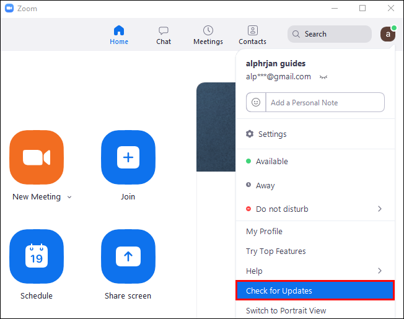404x319 pixels.
Task: Minimize the Zoom window
Action: tap(335, 8)
